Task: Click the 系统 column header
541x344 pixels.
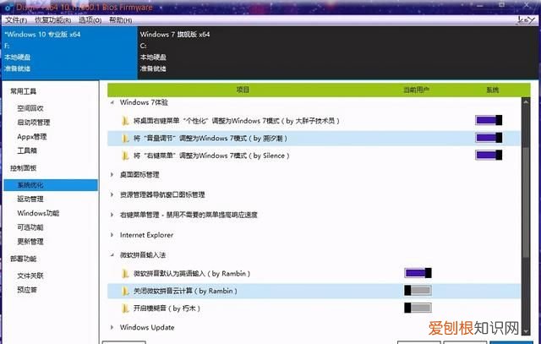Action: [x=492, y=90]
